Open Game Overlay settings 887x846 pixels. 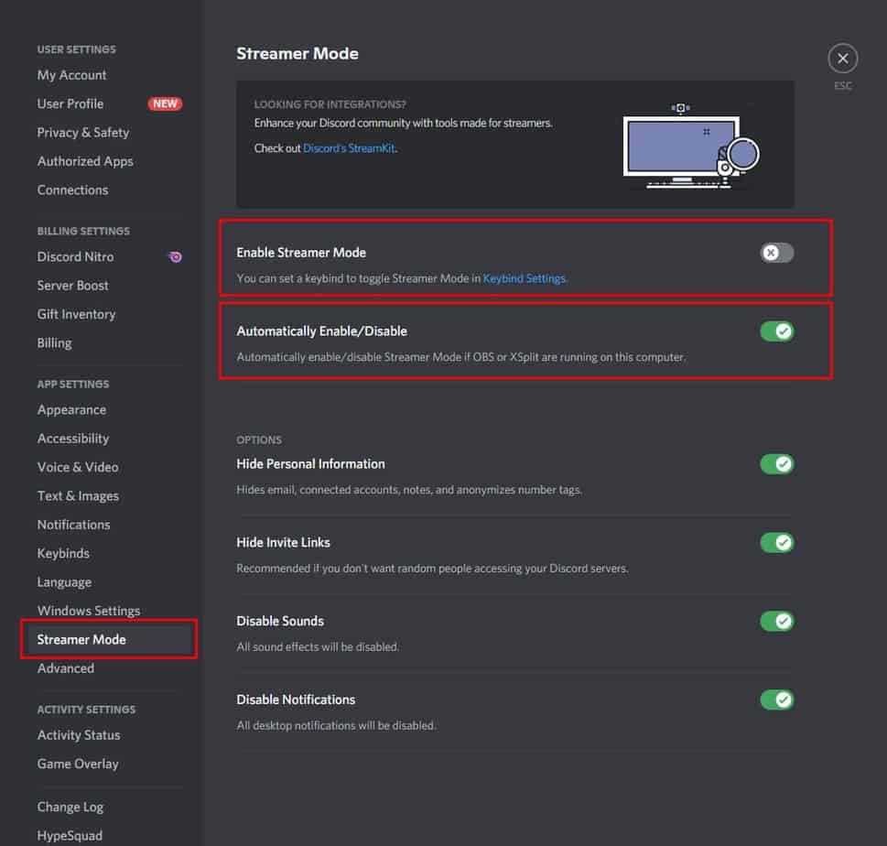click(x=78, y=764)
